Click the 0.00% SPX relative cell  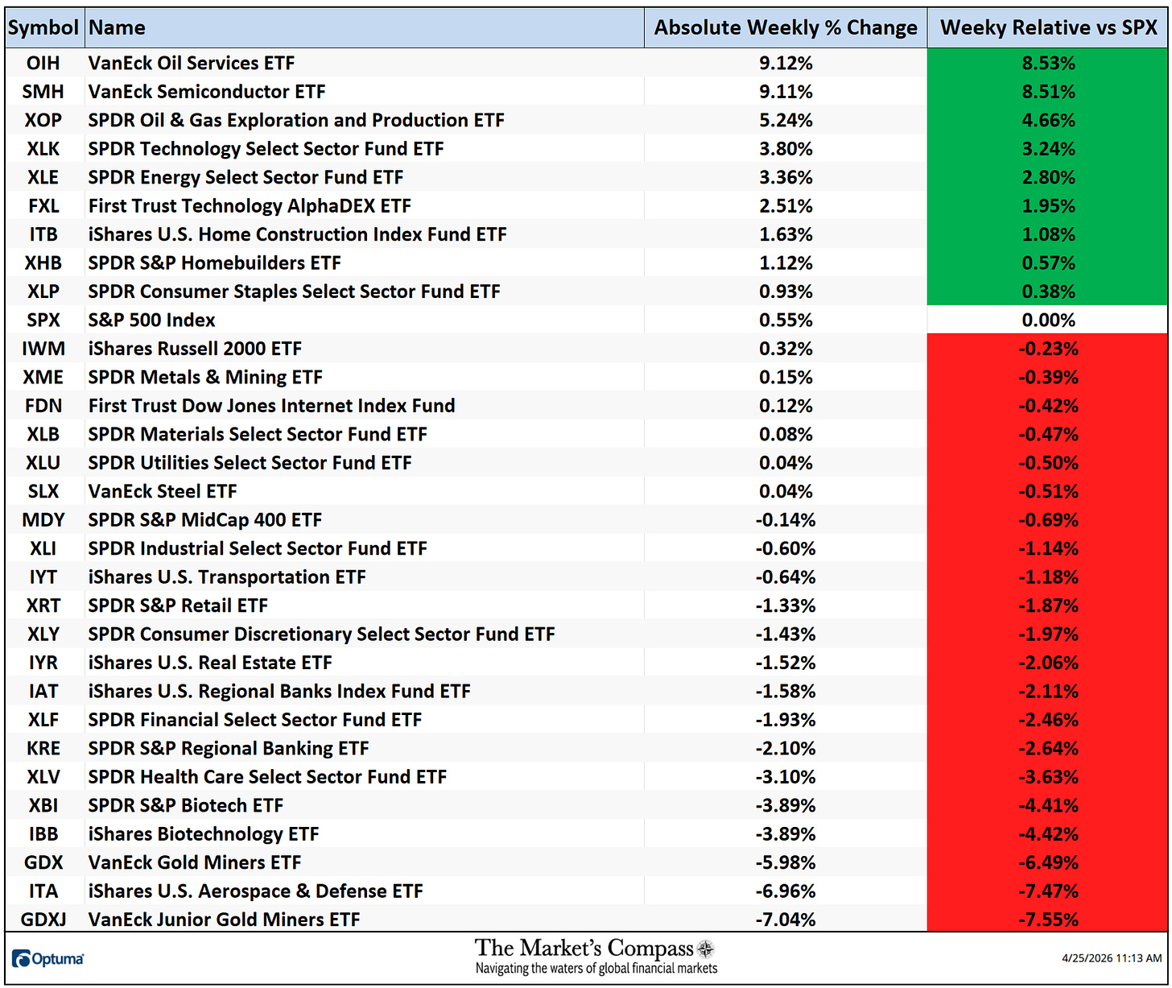tap(1048, 320)
